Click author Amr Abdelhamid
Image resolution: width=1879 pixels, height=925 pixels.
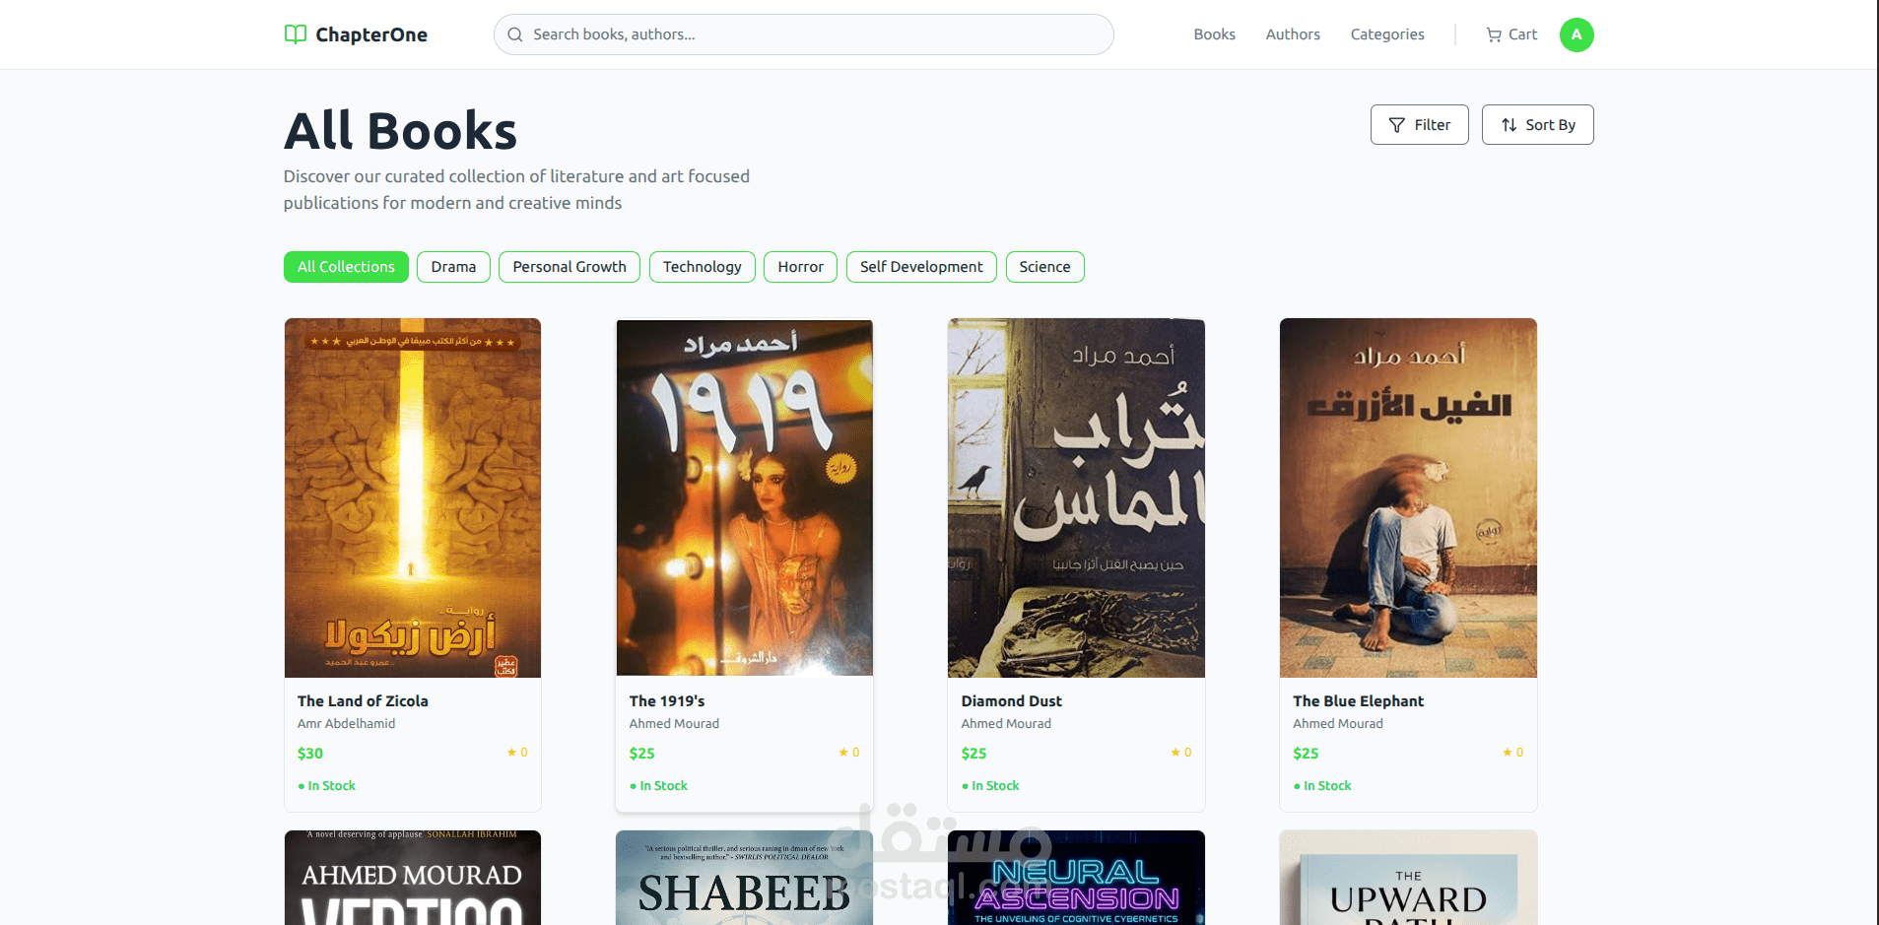(x=347, y=724)
